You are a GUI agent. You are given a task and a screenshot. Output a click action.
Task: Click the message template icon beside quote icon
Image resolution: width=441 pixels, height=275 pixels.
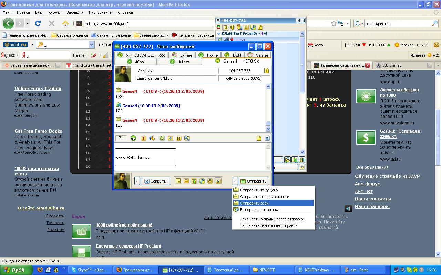pos(186,181)
